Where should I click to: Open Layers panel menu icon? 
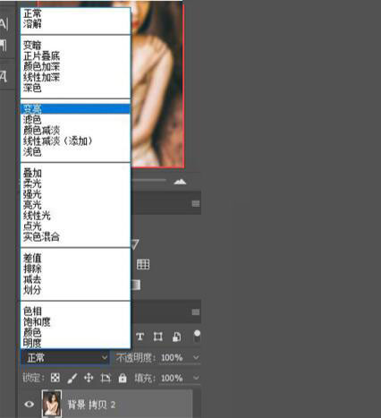click(196, 311)
